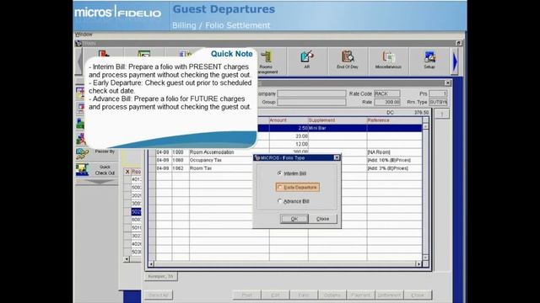
Task: Click the Rm. Type field
Action: pos(438,102)
